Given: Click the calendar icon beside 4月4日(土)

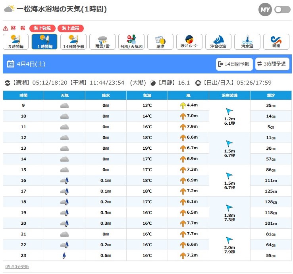Looking at the screenshot, I should coord(11,64).
